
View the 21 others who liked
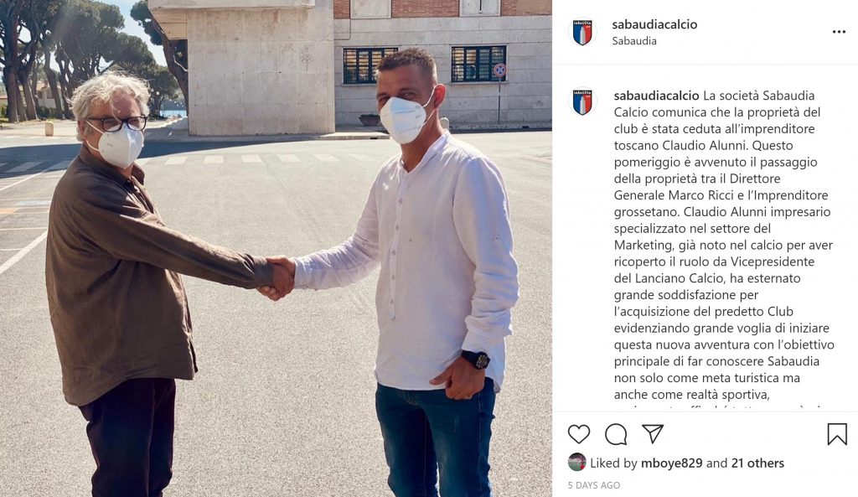coord(757,463)
